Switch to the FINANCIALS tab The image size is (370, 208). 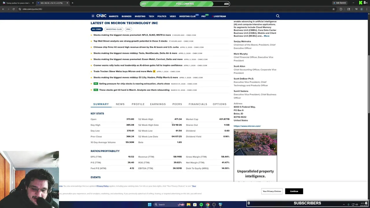[198, 104]
